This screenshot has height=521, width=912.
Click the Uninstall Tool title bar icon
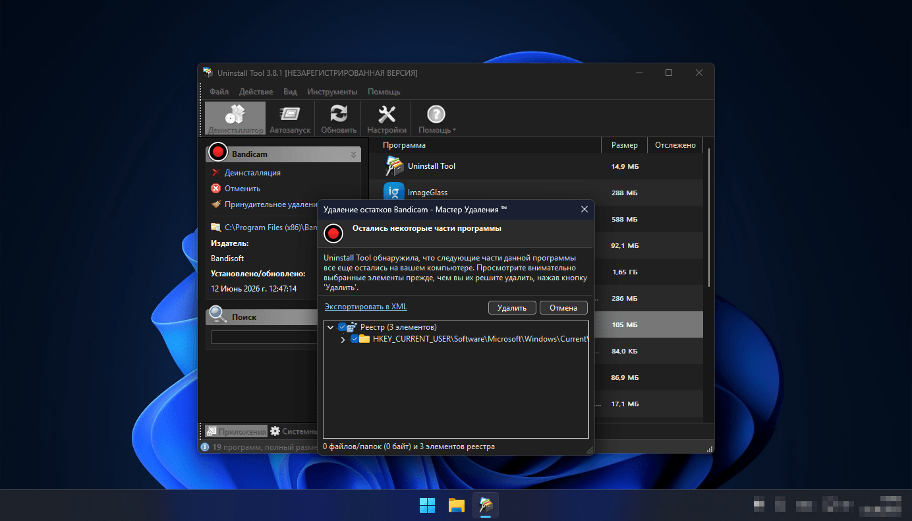click(208, 73)
